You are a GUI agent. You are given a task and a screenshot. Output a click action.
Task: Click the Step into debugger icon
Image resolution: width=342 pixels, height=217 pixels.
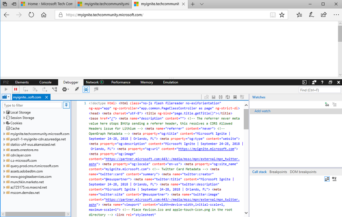26,89
